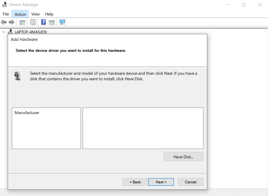The image size is (268, 196).
Task: Click the Forward arrow toolbar icon
Action: point(11,22)
